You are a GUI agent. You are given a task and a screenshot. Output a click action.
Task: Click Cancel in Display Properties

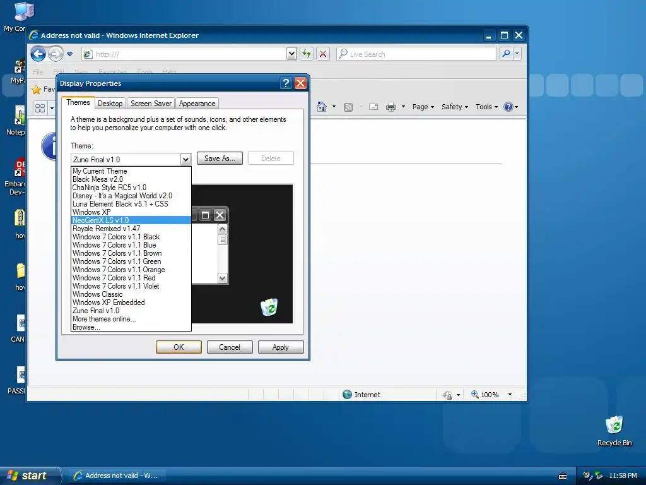pos(230,347)
